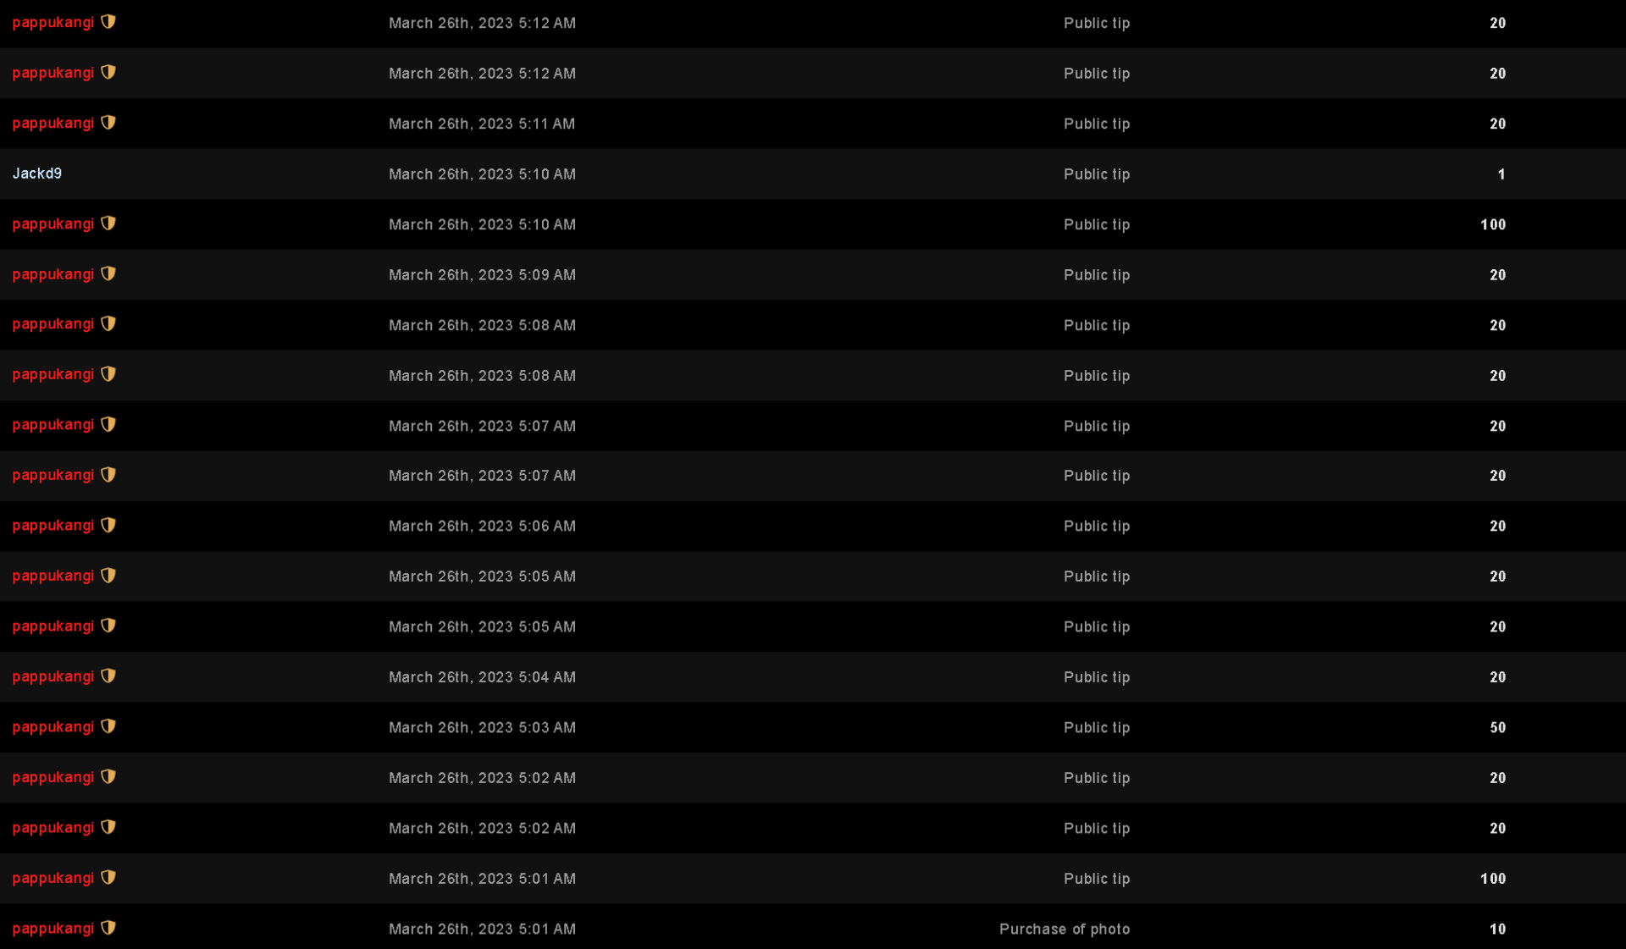Viewport: 1626px width, 949px height.
Task: Open pappukangi link in the 5:09 AM row
Action: 53,274
